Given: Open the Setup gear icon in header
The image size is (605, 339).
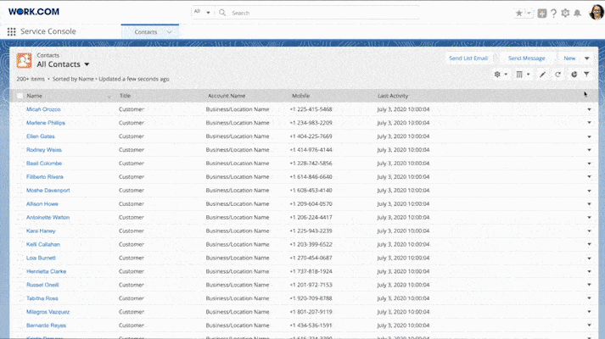Looking at the screenshot, I should click(565, 13).
